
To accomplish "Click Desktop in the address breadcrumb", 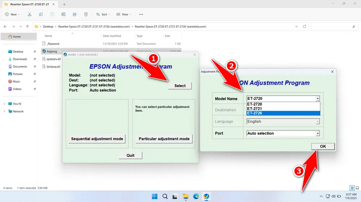I will [48, 27].
